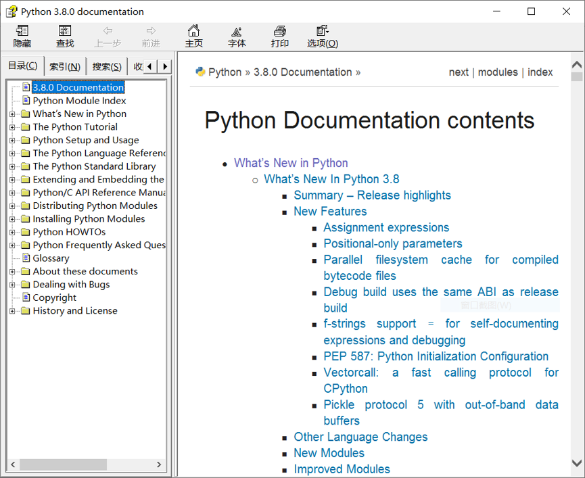
Task: Open the modules link in header
Action: click(x=498, y=72)
